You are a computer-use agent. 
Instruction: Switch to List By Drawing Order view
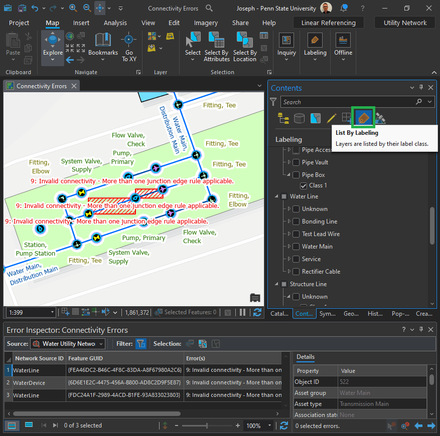283,118
